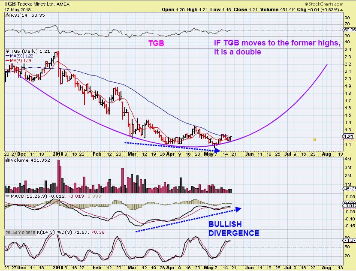
Task: Click the TGB ticker symbol in header
Action: tap(10, 4)
